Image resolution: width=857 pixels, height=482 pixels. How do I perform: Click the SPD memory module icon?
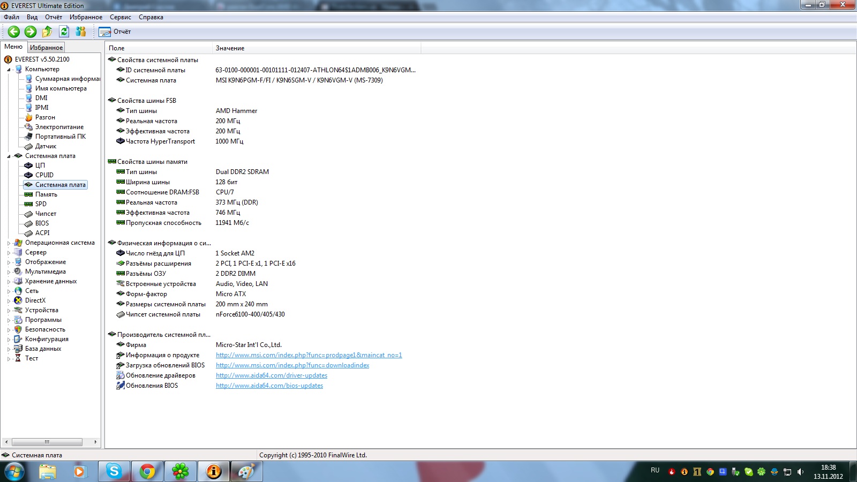pos(29,204)
